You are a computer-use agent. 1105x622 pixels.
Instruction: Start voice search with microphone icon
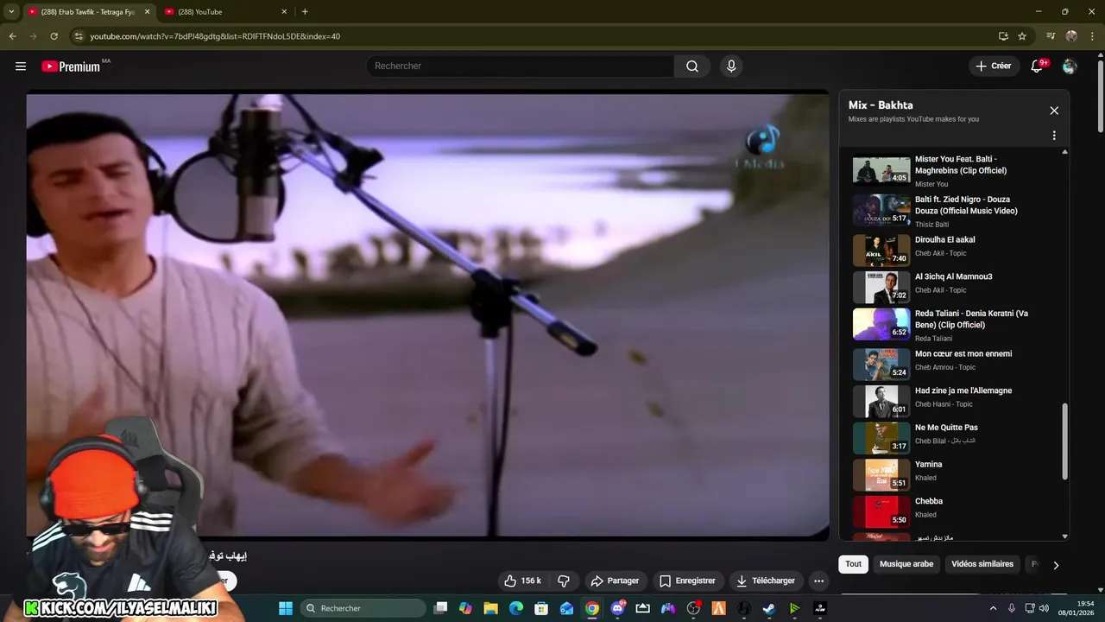pyautogui.click(x=731, y=66)
